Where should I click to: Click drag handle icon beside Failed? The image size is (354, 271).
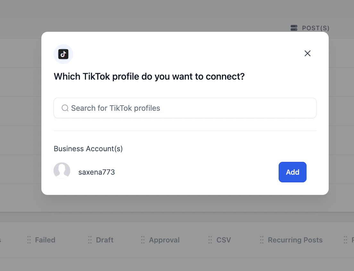click(x=29, y=240)
